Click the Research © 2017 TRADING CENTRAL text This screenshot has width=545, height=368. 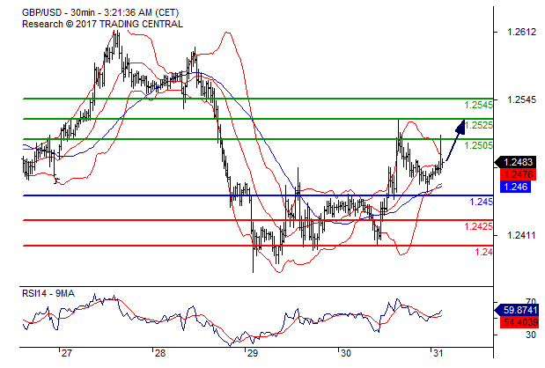102,24
